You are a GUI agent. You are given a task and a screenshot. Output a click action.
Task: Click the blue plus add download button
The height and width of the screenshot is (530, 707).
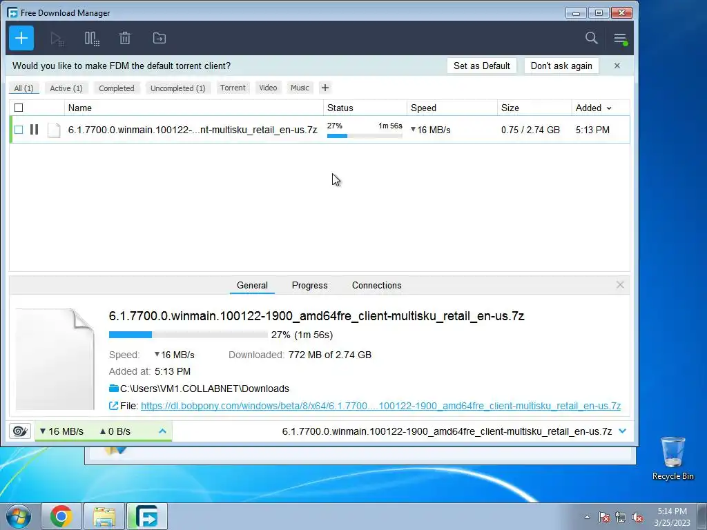(21, 38)
